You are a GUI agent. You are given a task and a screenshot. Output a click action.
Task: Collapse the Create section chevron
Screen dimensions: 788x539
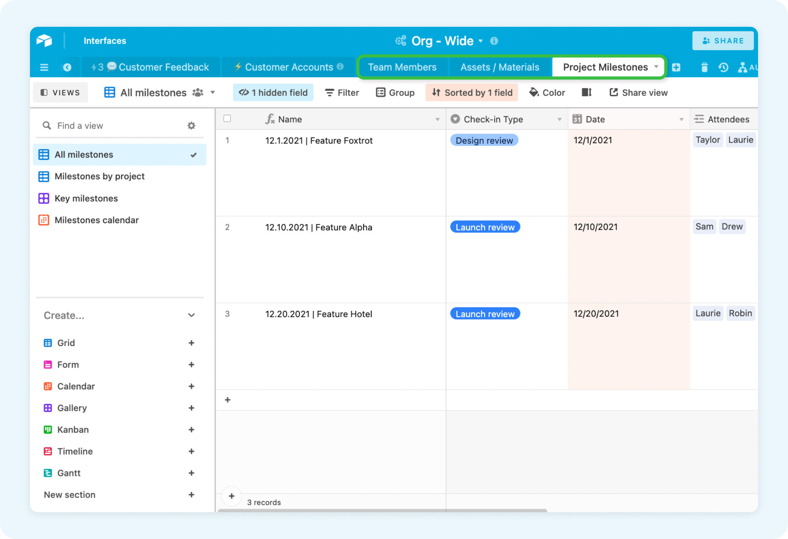click(x=191, y=315)
